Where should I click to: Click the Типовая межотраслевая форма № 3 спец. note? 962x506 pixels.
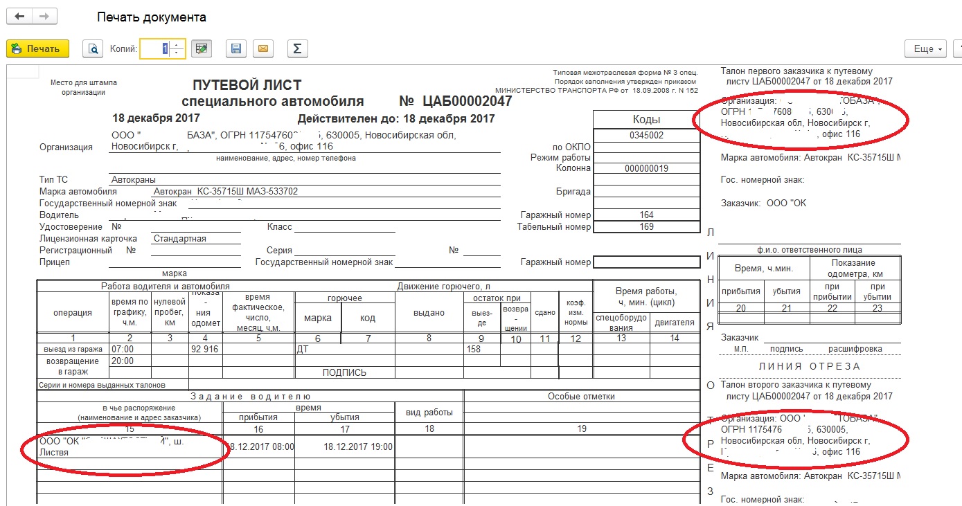pyautogui.click(x=625, y=73)
